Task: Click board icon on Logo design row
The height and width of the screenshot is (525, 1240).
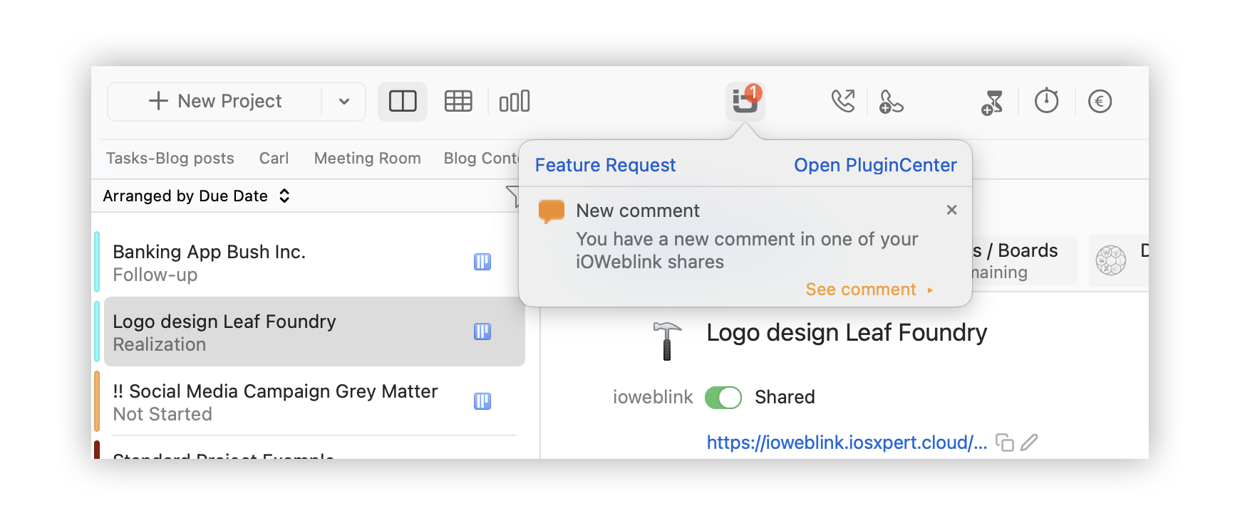Action: pos(482,332)
